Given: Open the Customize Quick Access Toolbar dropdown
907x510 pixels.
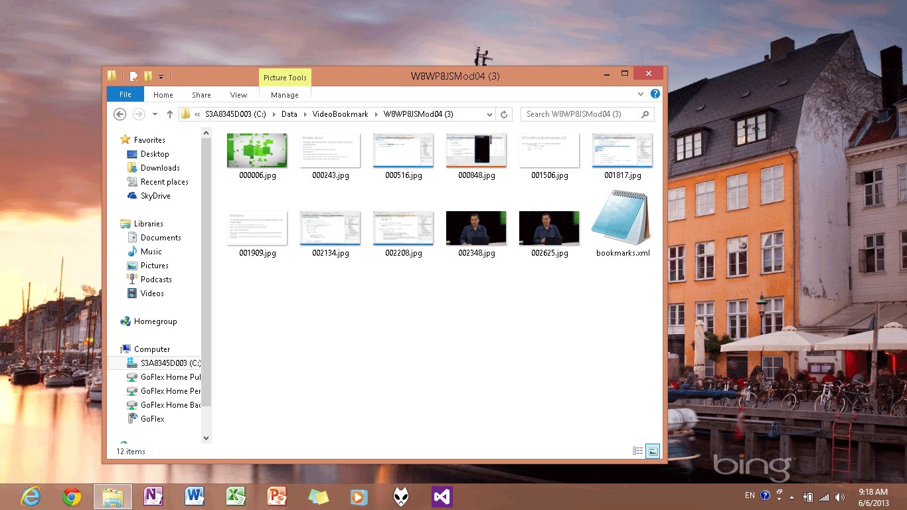Looking at the screenshot, I should pos(161,77).
